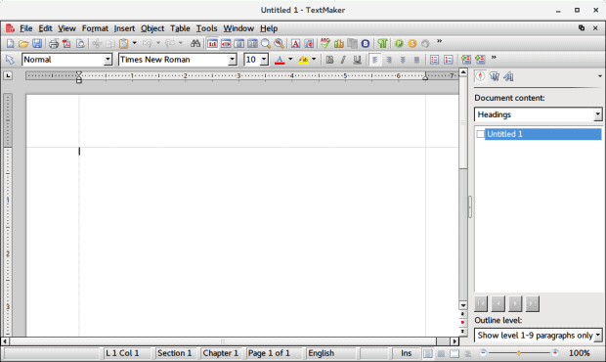
Task: Apply yellow highlight color swatch
Action: pos(303,60)
